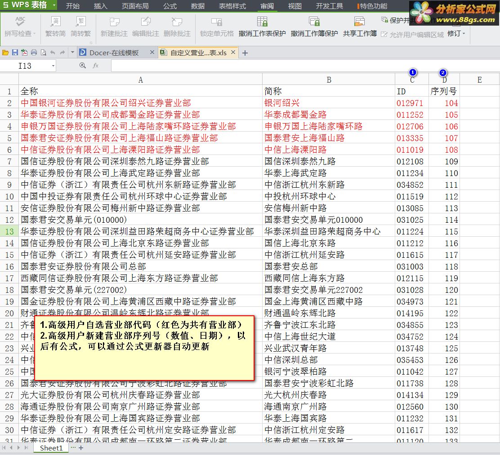Screen dimensions: 500x455
Task: Expand the spell check dropdown arrow
Action: [x=34, y=33]
